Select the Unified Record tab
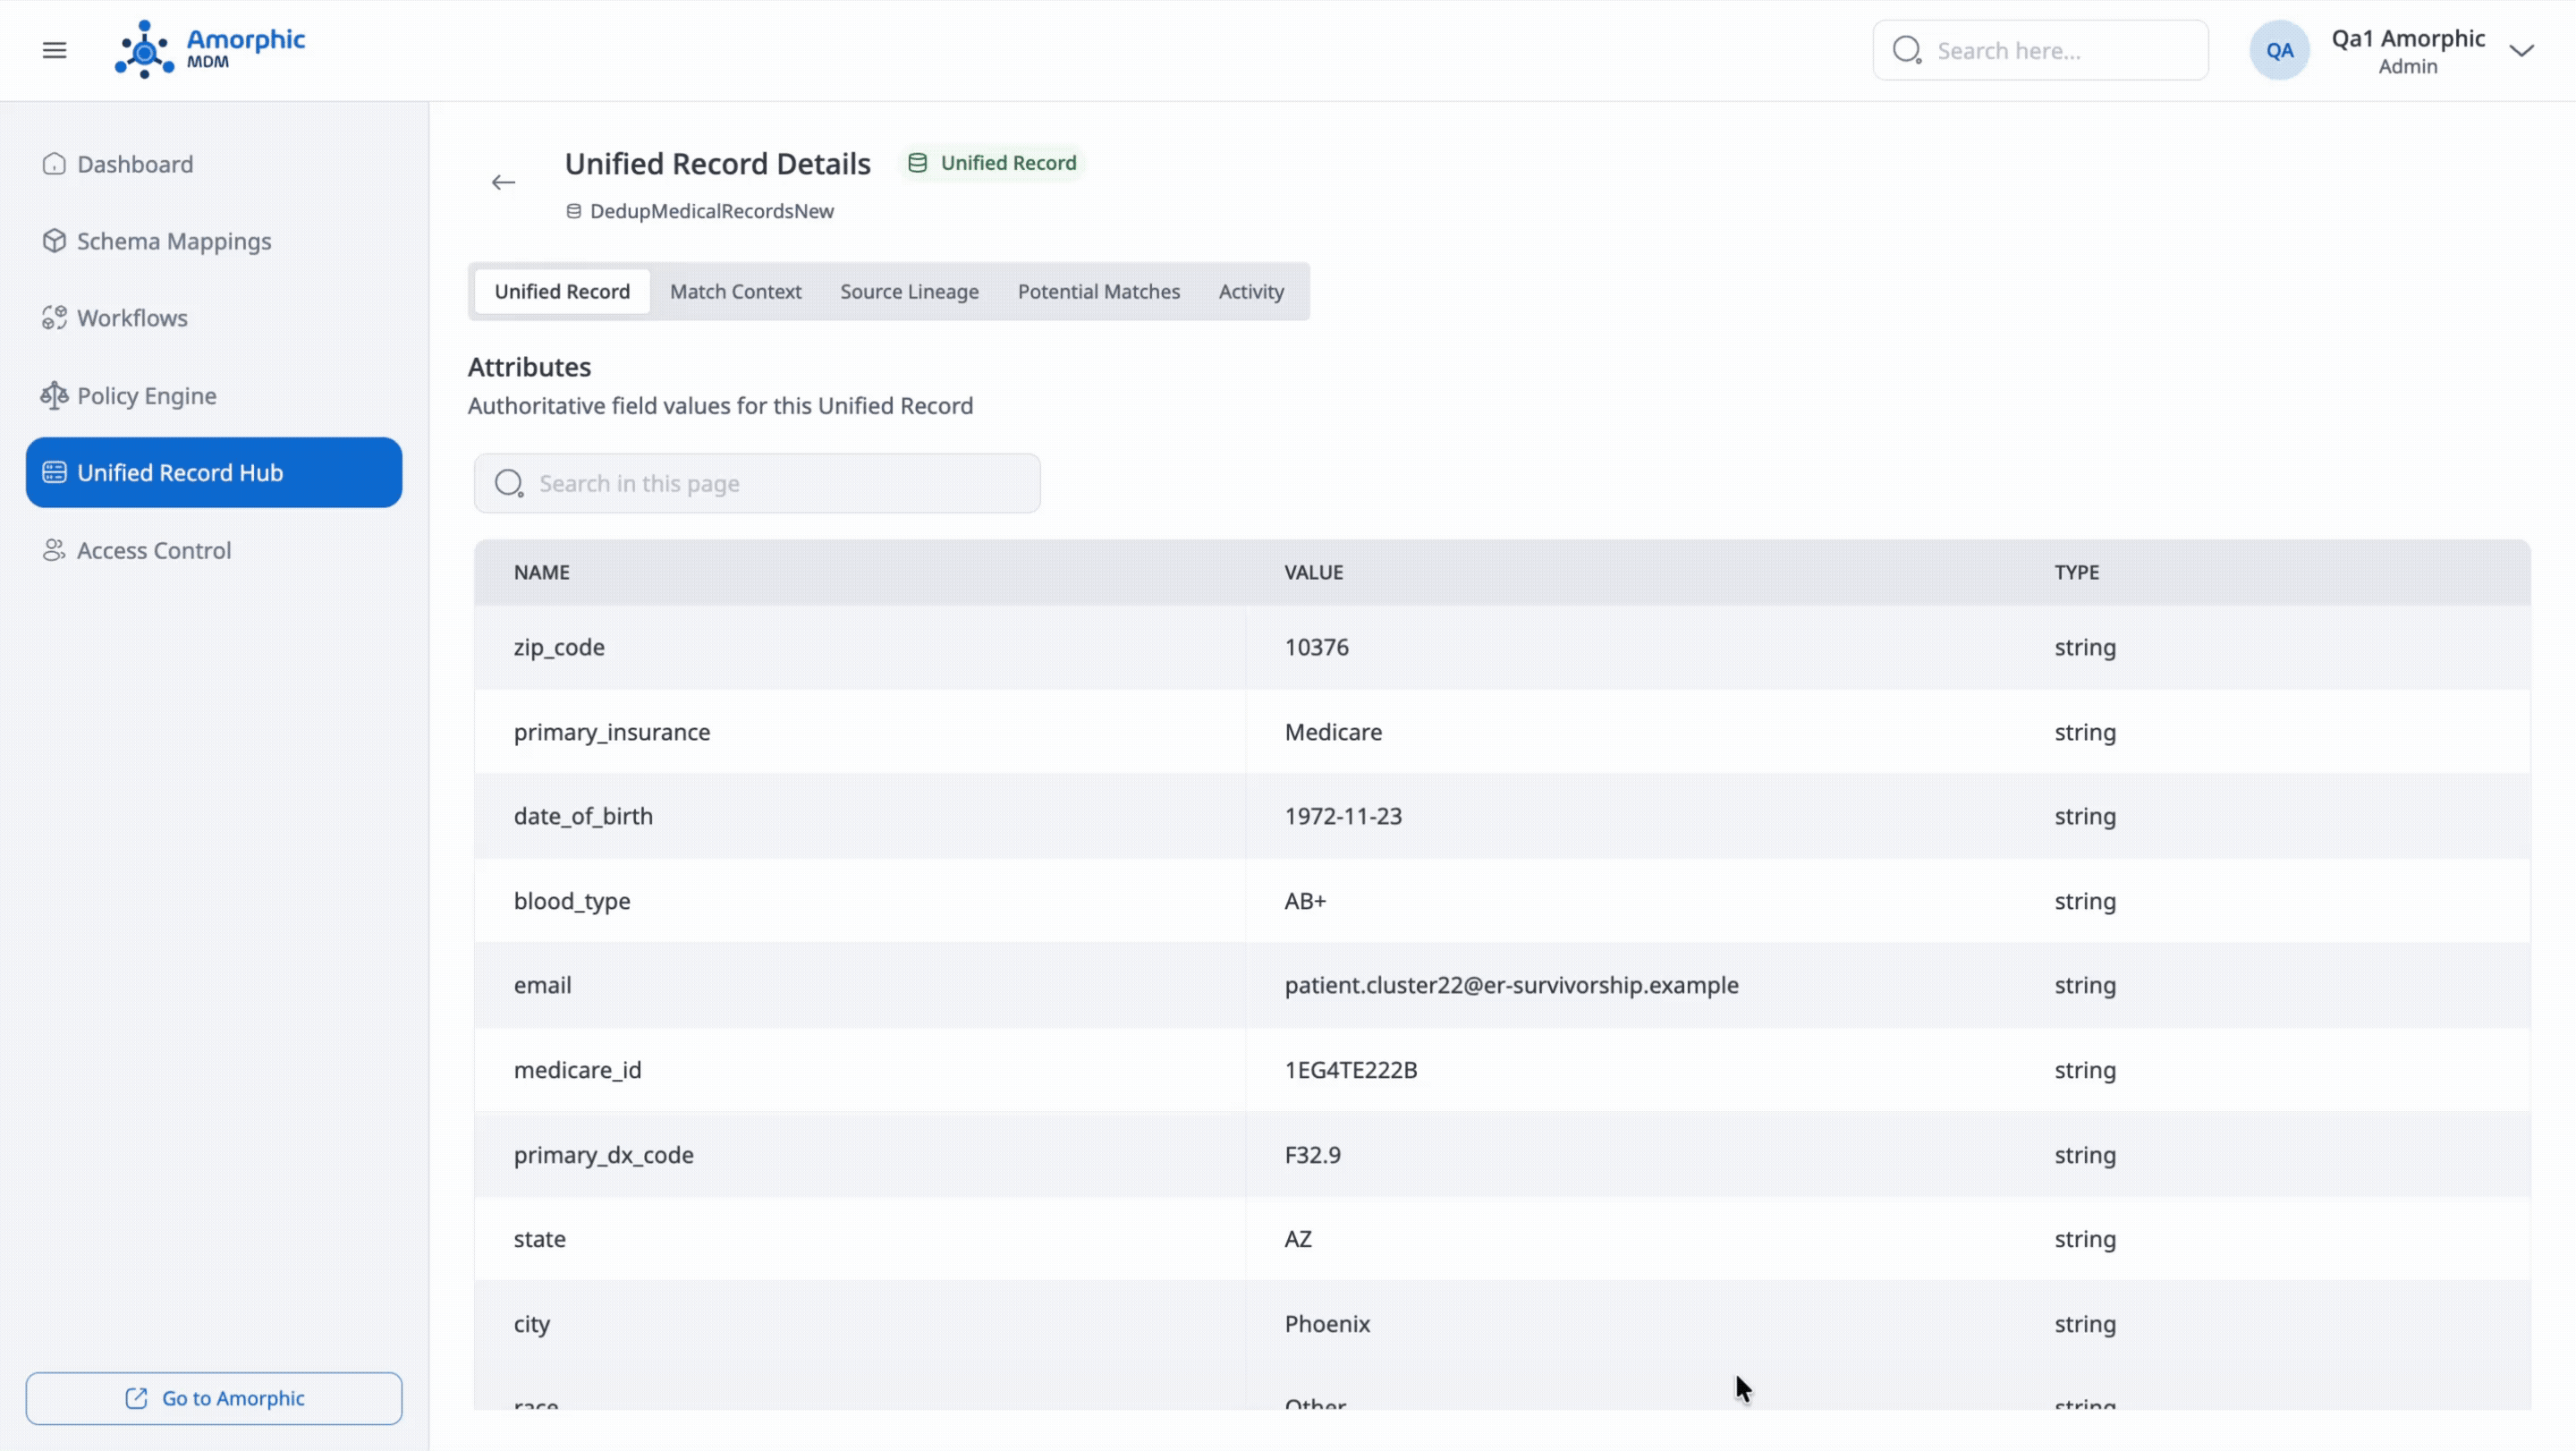Screen dimensions: 2576x1451 click(x=562, y=292)
